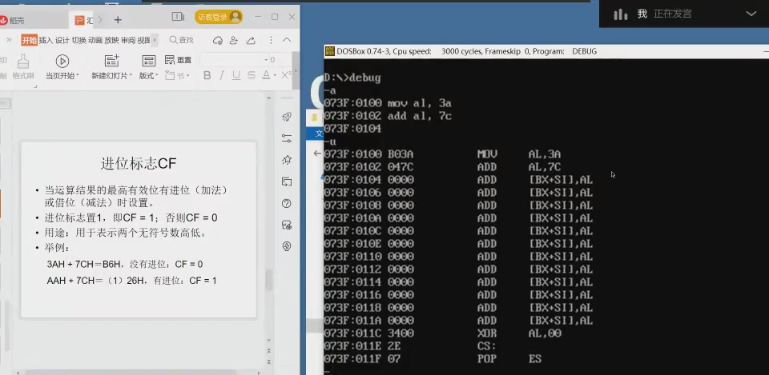Image resolution: width=769 pixels, height=375 pixels.
Task: Click the audio bars speaking icon
Action: (621, 14)
